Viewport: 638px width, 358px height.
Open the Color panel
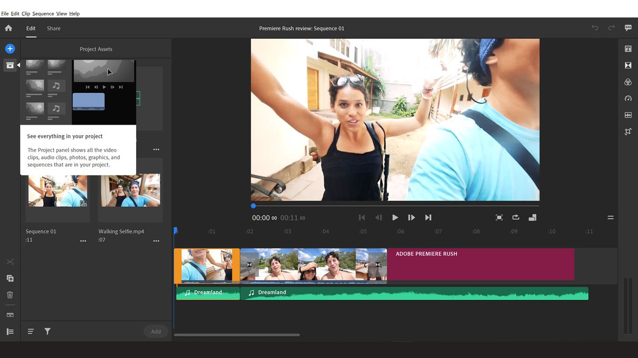pos(628,82)
